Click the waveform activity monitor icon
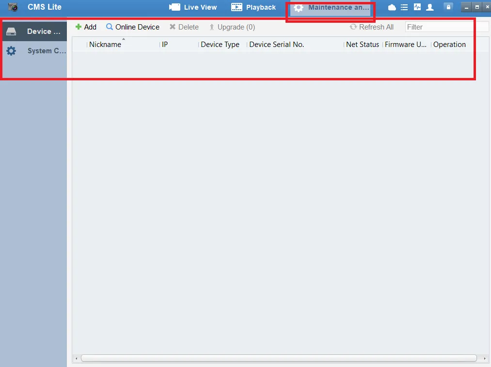Image resolution: width=491 pixels, height=367 pixels. click(x=417, y=7)
